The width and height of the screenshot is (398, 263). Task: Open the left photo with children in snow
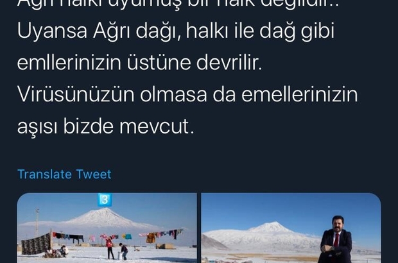click(x=107, y=228)
